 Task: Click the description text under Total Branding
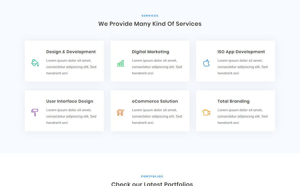[242, 116]
